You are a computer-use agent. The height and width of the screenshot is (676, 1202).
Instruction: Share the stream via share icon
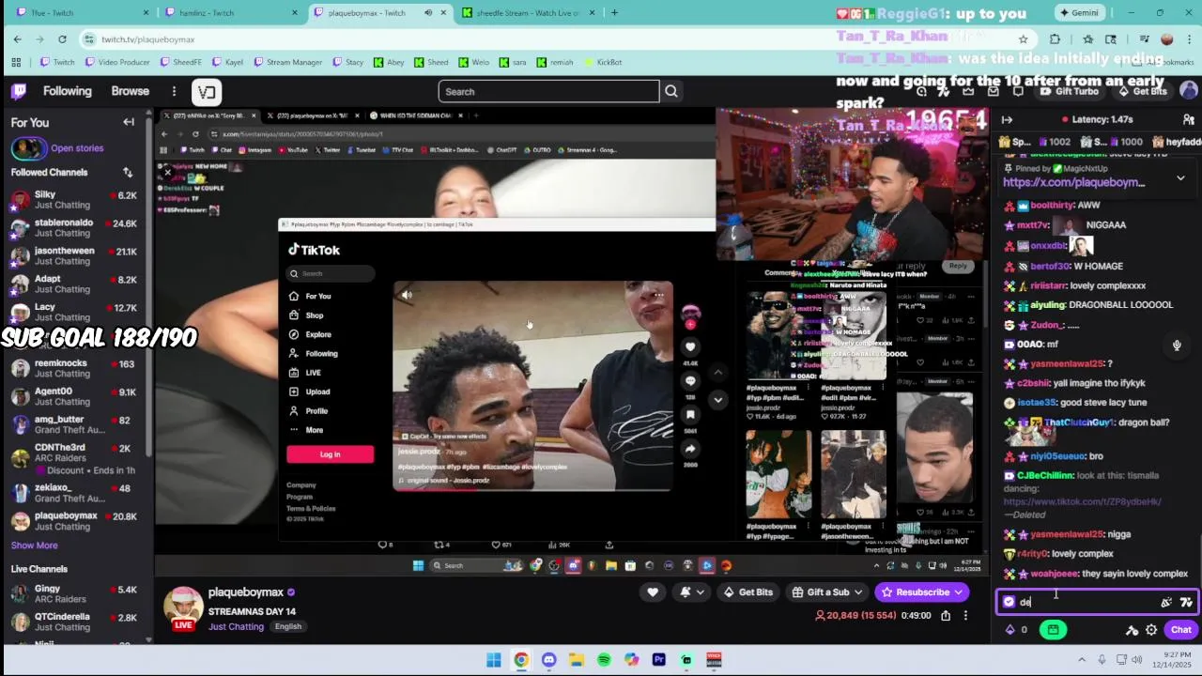946,616
